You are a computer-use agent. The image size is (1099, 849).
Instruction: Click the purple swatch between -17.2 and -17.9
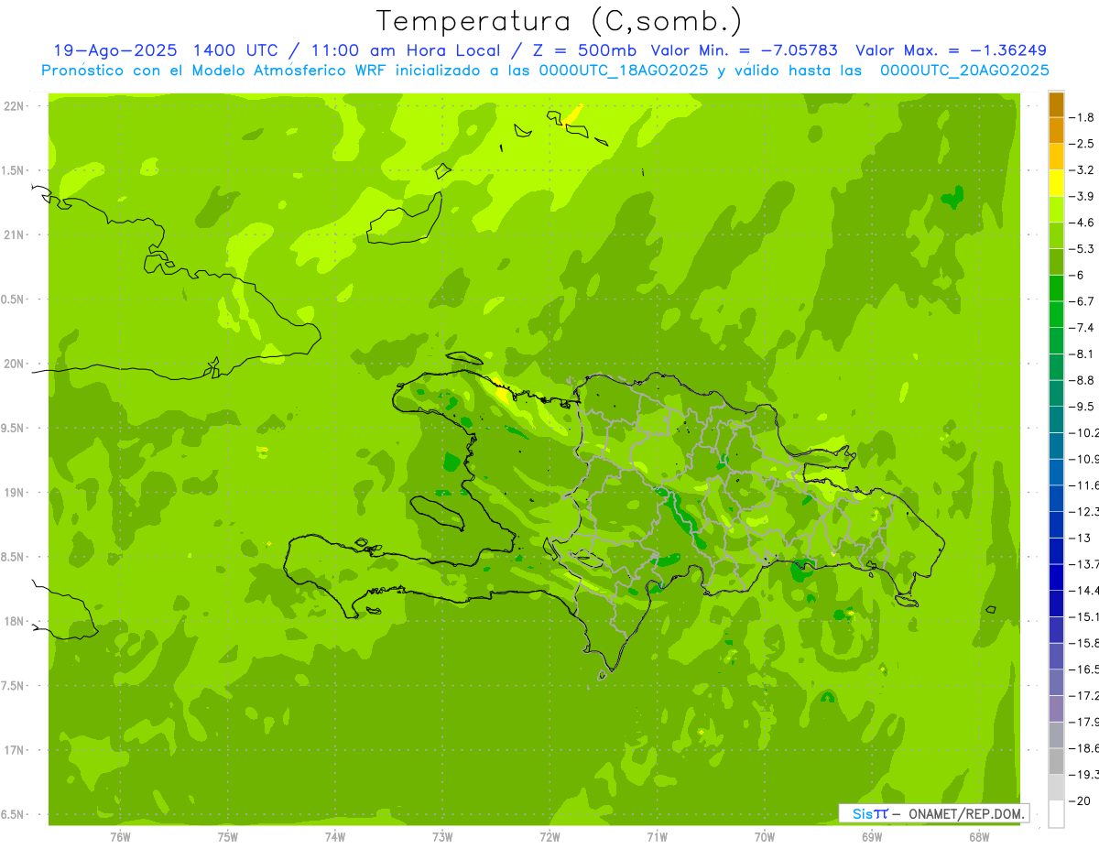pyautogui.click(x=1056, y=708)
